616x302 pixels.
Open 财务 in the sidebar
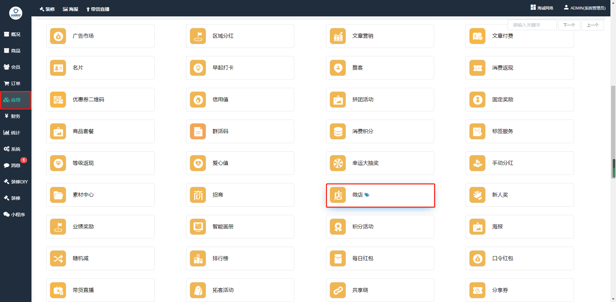click(x=16, y=116)
